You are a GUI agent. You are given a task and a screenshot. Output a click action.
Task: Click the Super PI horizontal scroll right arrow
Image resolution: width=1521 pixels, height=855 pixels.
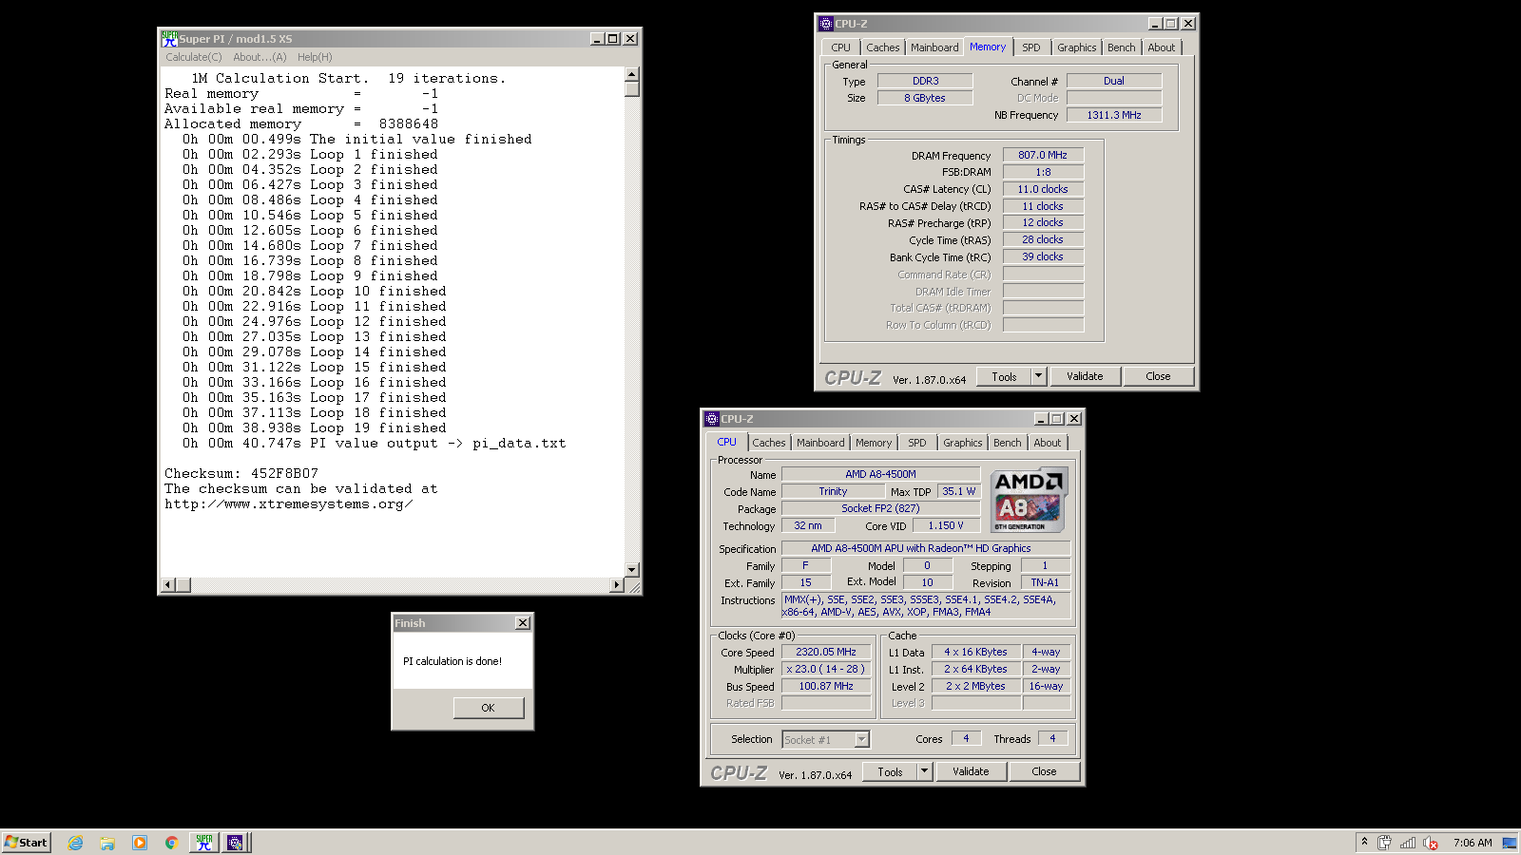617,584
